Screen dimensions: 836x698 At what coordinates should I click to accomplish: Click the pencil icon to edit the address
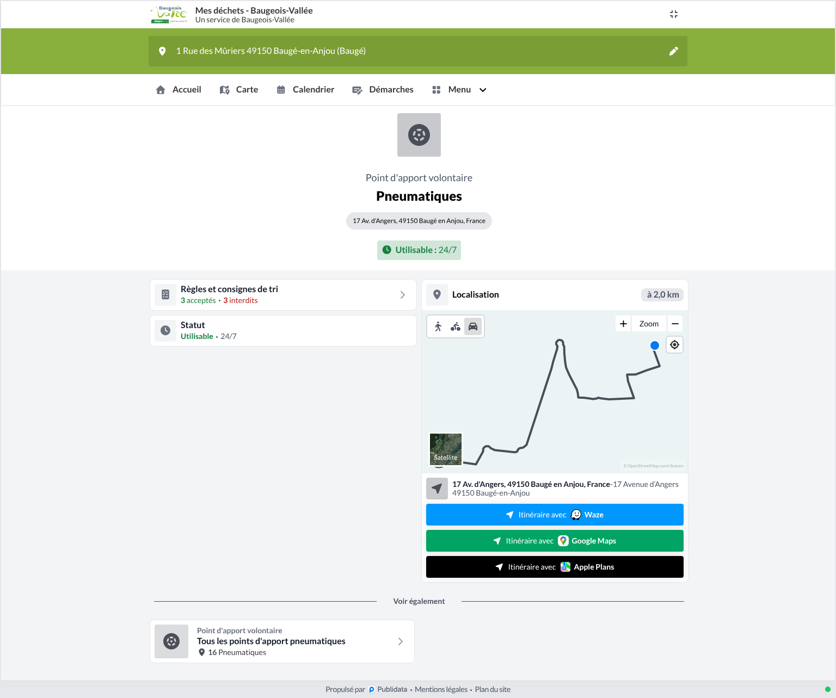point(674,51)
